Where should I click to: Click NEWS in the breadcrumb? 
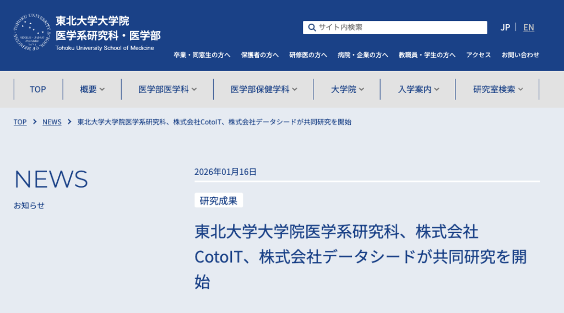52,122
